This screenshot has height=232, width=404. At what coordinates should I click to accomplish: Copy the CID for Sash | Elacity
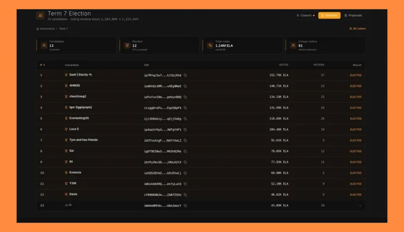click(185, 75)
